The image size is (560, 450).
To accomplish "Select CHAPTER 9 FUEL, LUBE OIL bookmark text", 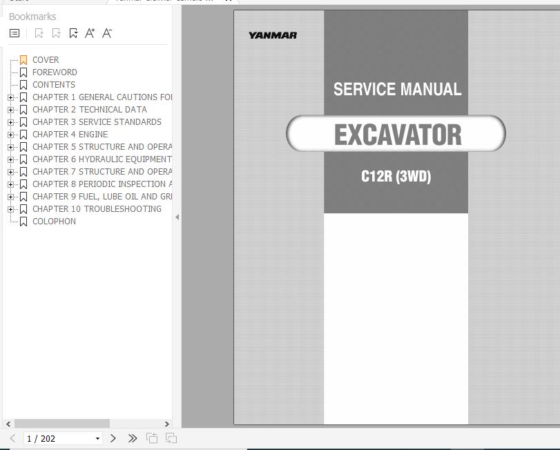I will click(x=102, y=197).
